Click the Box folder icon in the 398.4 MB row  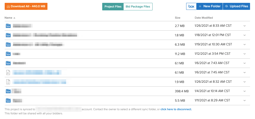8,91
